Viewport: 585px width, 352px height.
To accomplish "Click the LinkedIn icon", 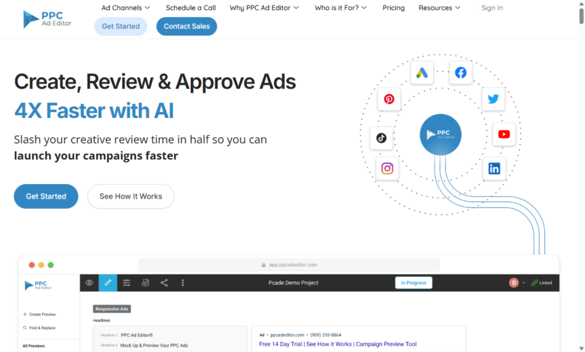I will point(494,169).
